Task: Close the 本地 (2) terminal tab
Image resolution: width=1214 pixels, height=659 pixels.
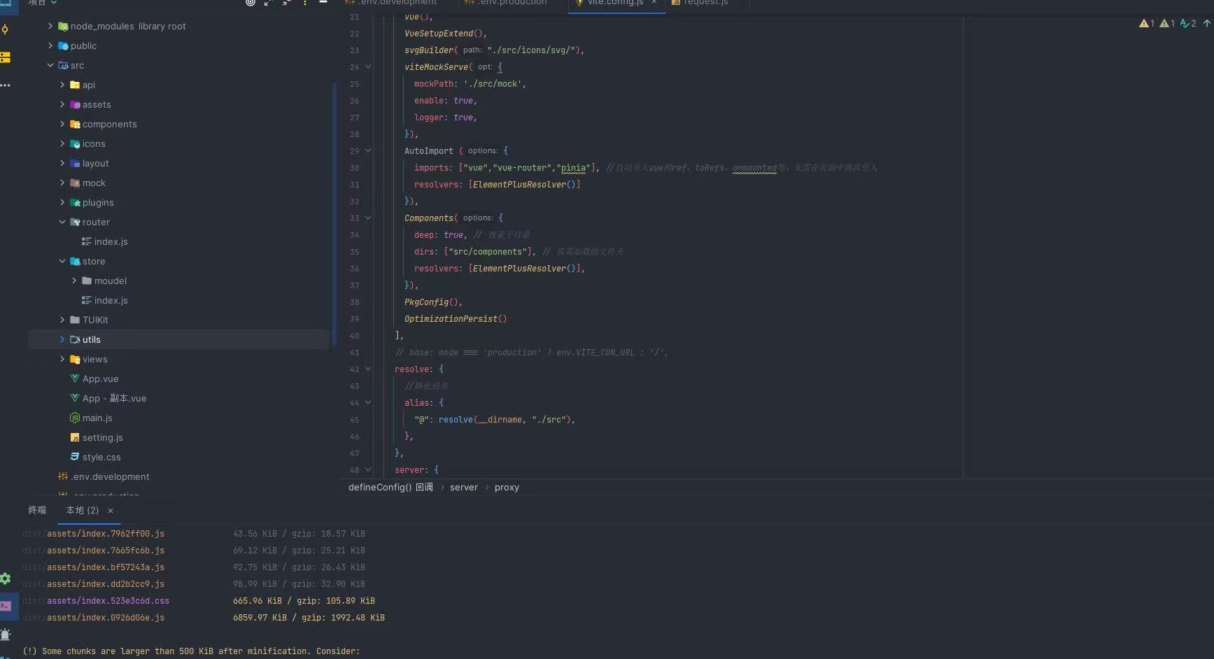Action: coord(111,511)
